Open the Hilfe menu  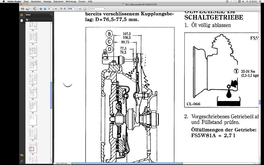[90, 1]
